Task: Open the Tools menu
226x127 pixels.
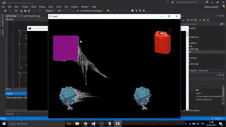Action: (x=59, y=7)
